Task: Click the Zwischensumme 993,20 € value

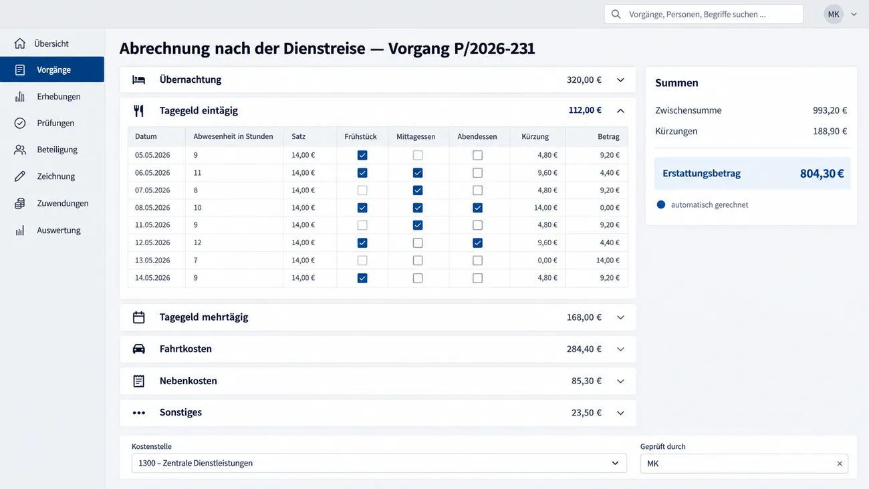Action: pos(830,110)
